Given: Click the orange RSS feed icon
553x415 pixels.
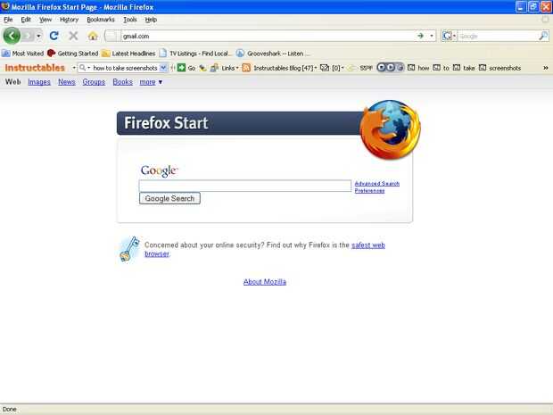Looking at the screenshot, I should tap(246, 68).
